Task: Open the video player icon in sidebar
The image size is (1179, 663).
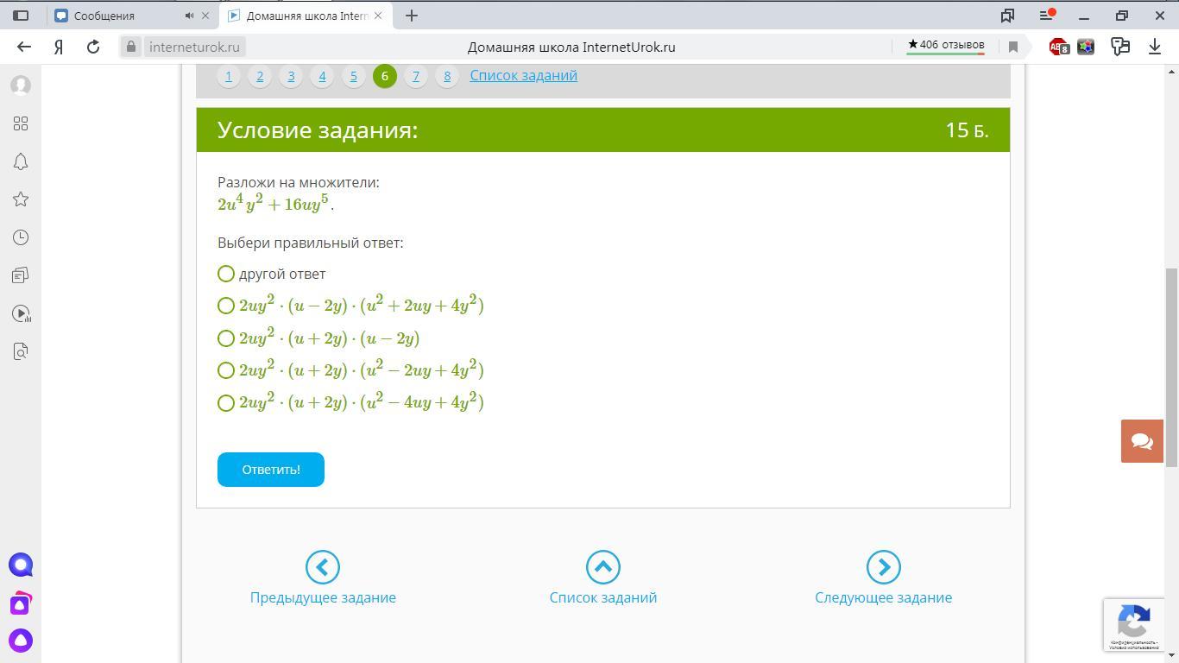Action: tap(21, 313)
